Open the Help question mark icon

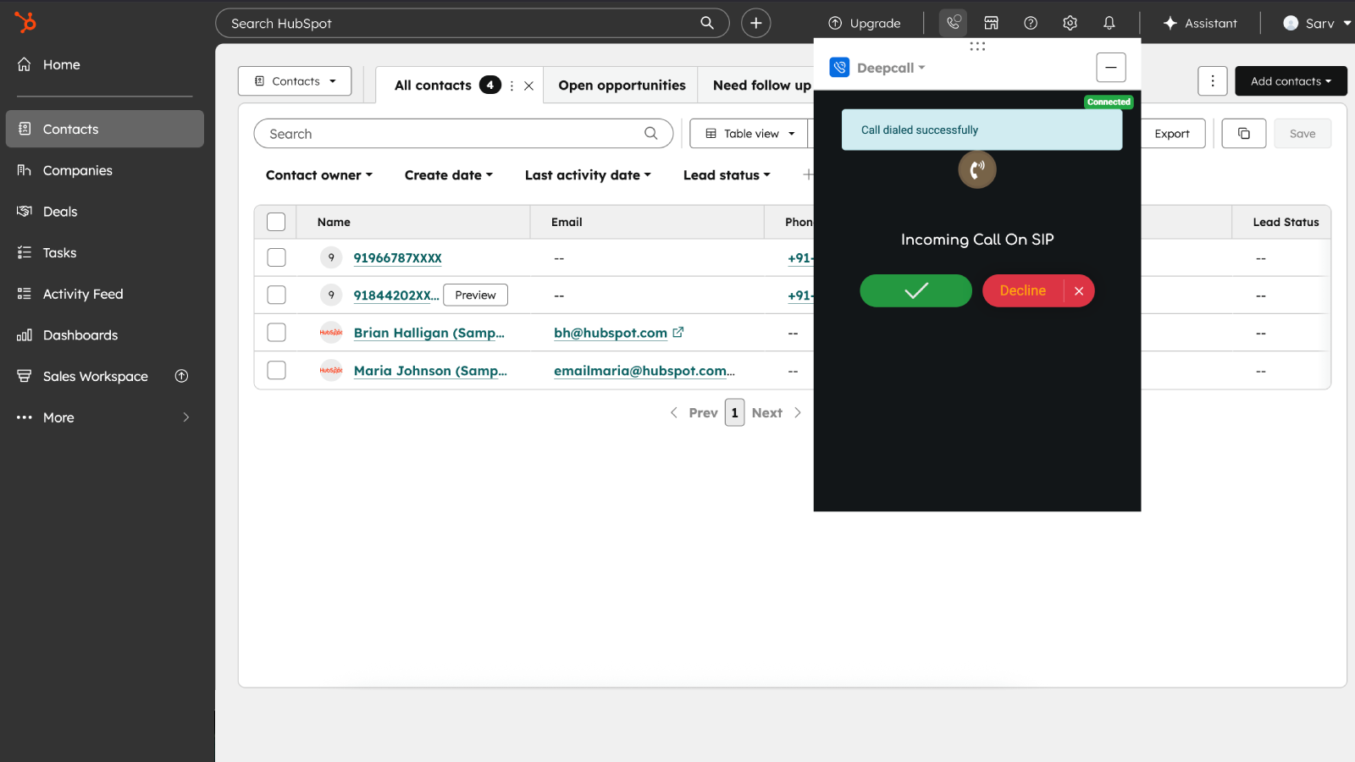[1031, 23]
